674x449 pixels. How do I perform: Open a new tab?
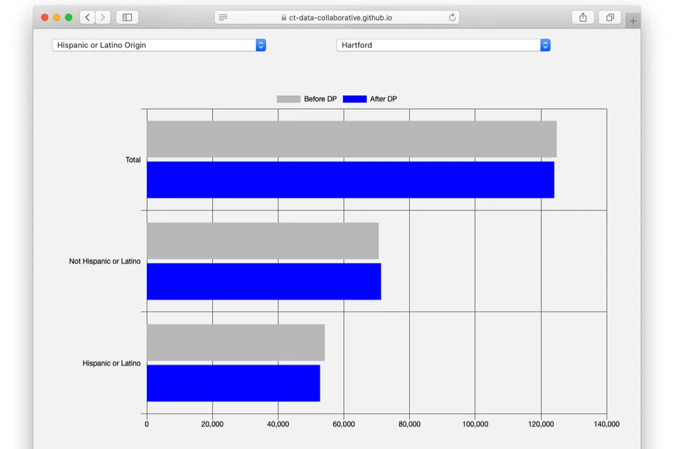(x=632, y=21)
